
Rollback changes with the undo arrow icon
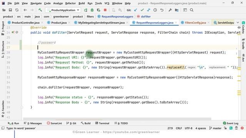(162, 10)
